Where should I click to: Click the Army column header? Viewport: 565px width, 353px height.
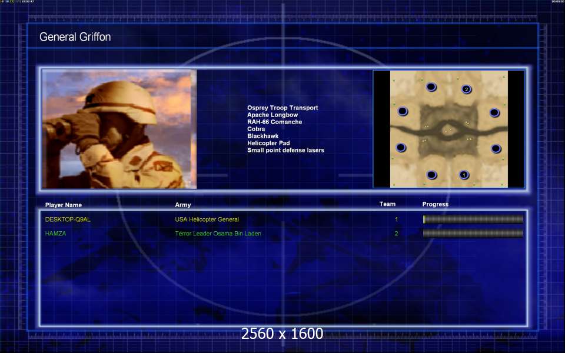(x=182, y=205)
